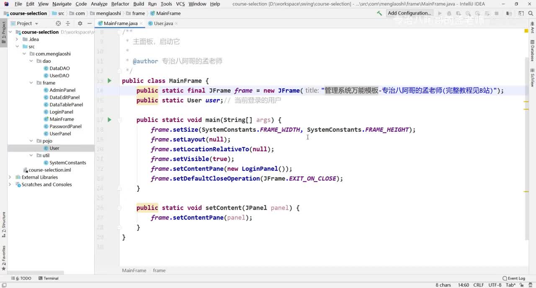Close the User.java editor tab

(177, 23)
